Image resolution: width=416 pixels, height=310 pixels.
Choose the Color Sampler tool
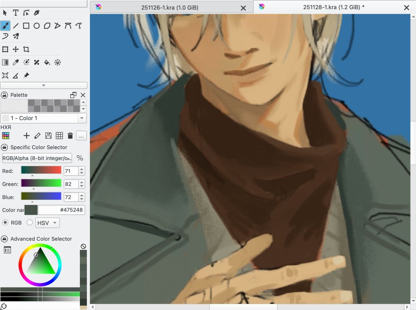[15, 62]
